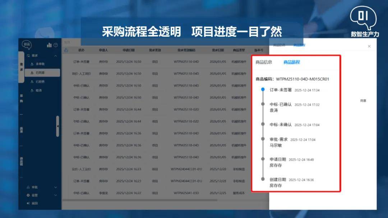
Task: Select the 已拒绝 sidebar item
Action: (x=40, y=82)
